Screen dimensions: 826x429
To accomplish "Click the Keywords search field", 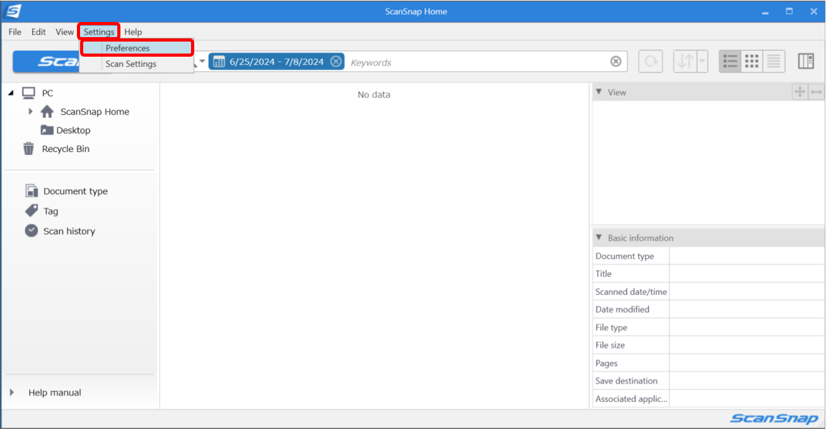I will click(478, 62).
